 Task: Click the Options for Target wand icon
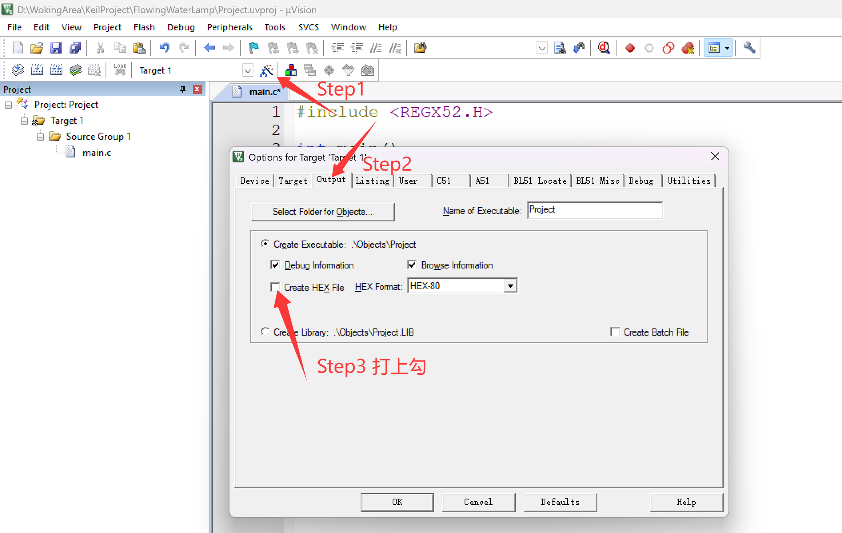point(266,70)
